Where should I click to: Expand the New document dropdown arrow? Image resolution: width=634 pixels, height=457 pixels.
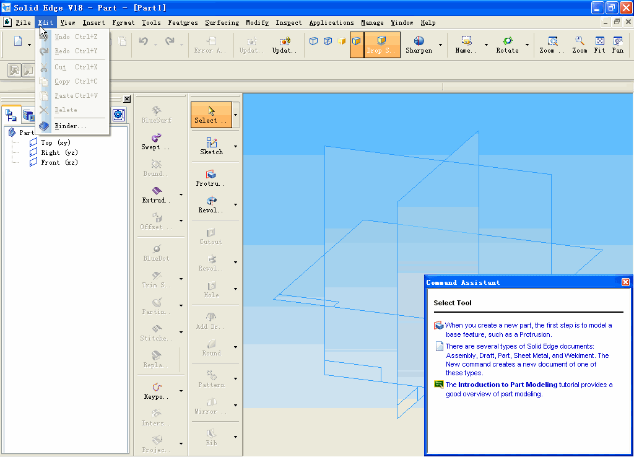[x=29, y=45]
